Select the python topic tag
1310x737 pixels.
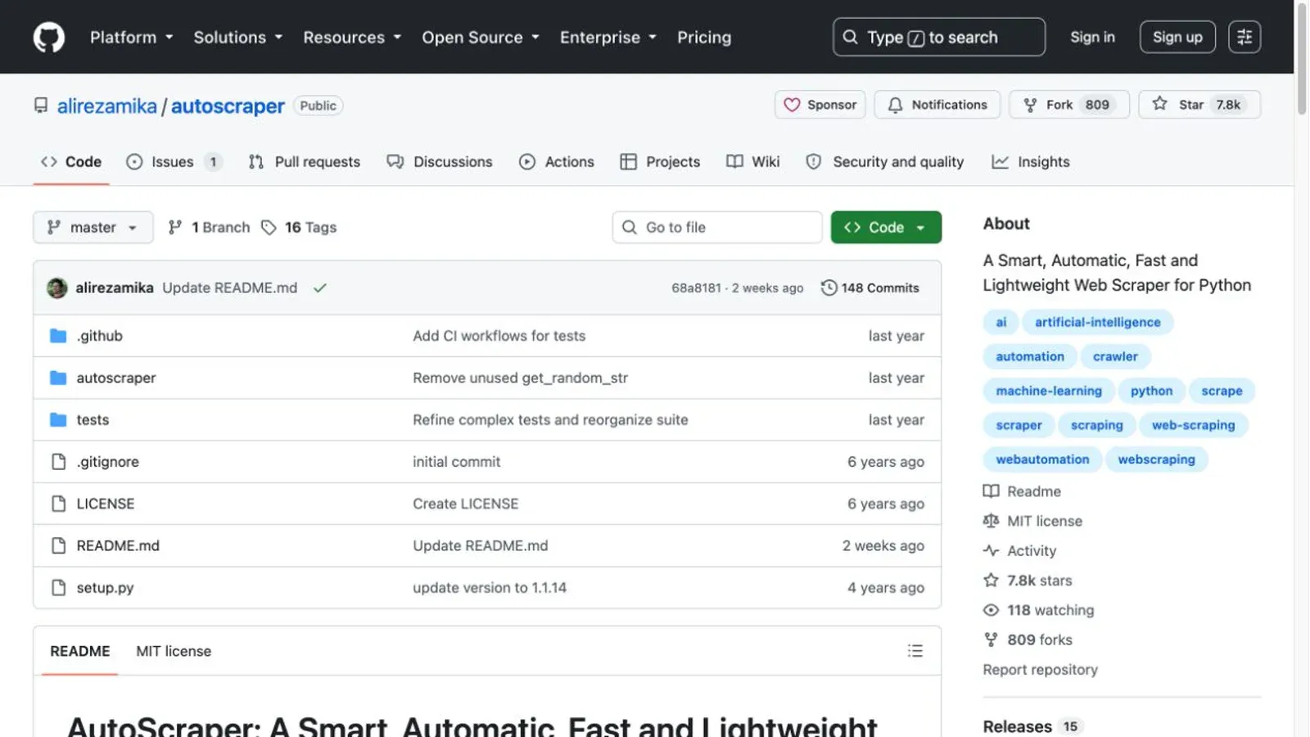coord(1151,391)
